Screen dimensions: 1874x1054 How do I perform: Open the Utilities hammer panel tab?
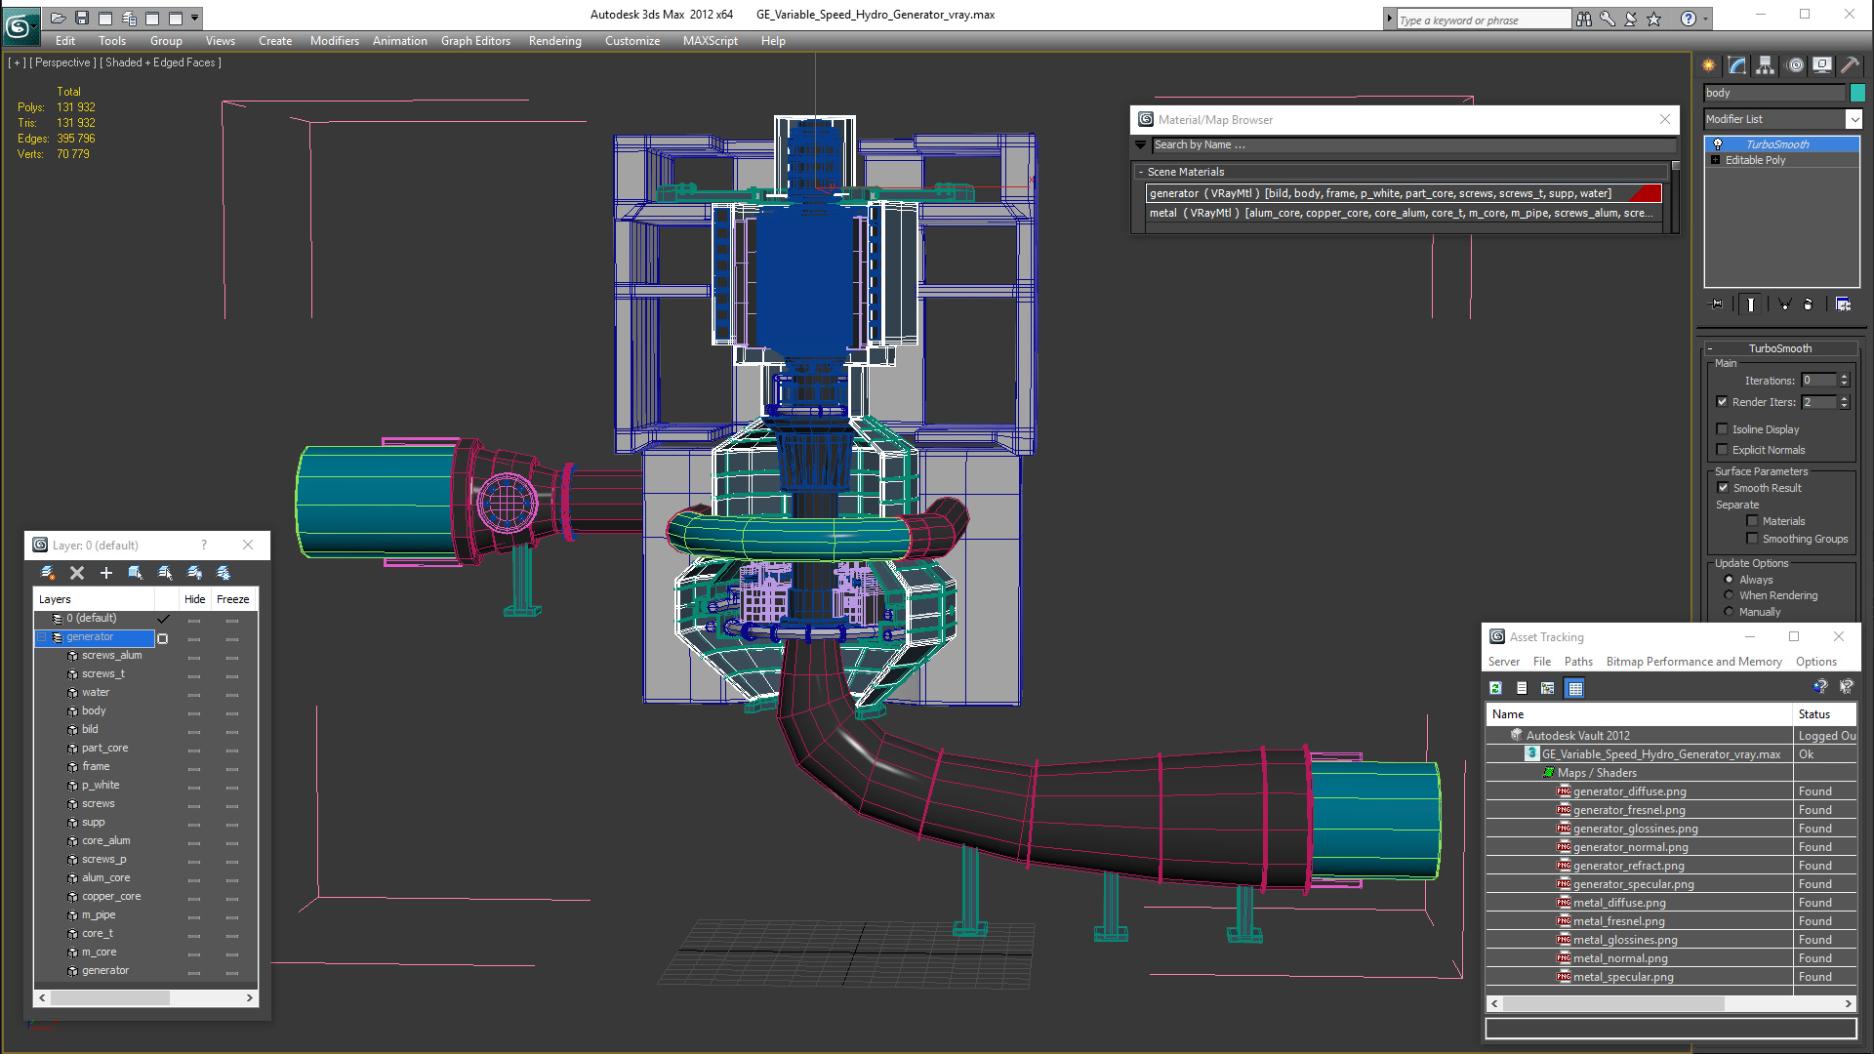[x=1850, y=65]
